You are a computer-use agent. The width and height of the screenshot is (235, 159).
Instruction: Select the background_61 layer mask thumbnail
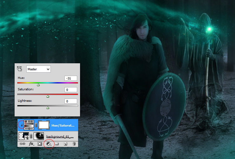[39, 136]
